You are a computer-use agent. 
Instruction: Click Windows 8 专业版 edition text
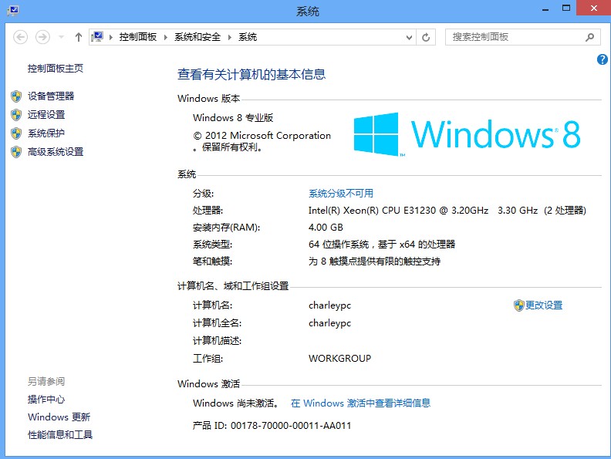pyautogui.click(x=233, y=118)
